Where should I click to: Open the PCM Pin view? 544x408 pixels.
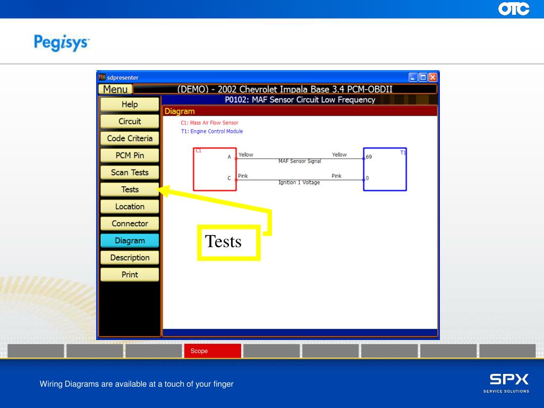130,156
